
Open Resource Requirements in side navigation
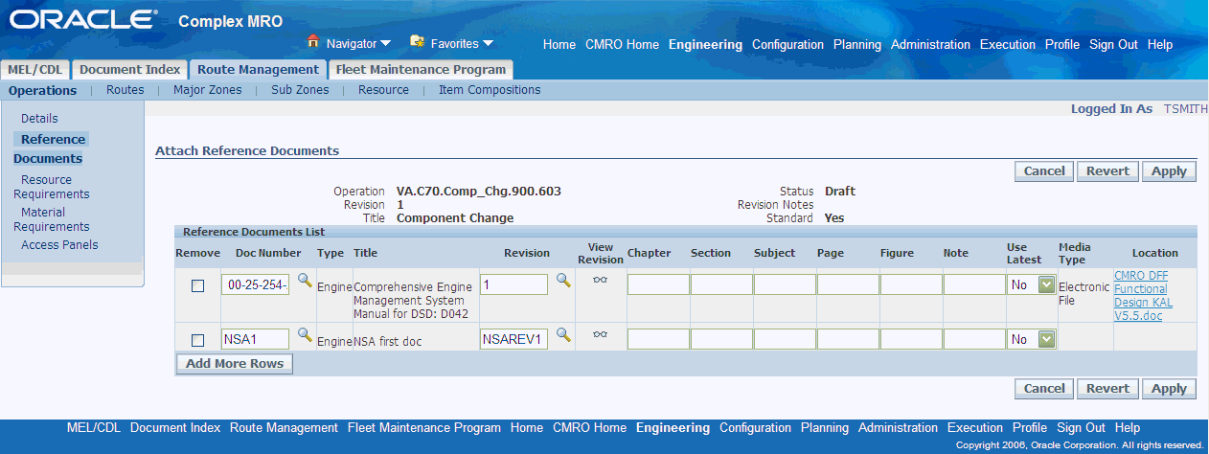click(51, 187)
